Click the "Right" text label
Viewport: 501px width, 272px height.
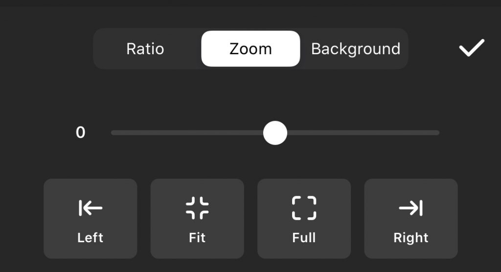pos(410,238)
